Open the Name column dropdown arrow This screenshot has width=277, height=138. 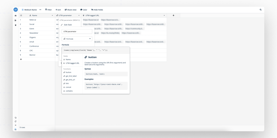coord(52,15)
